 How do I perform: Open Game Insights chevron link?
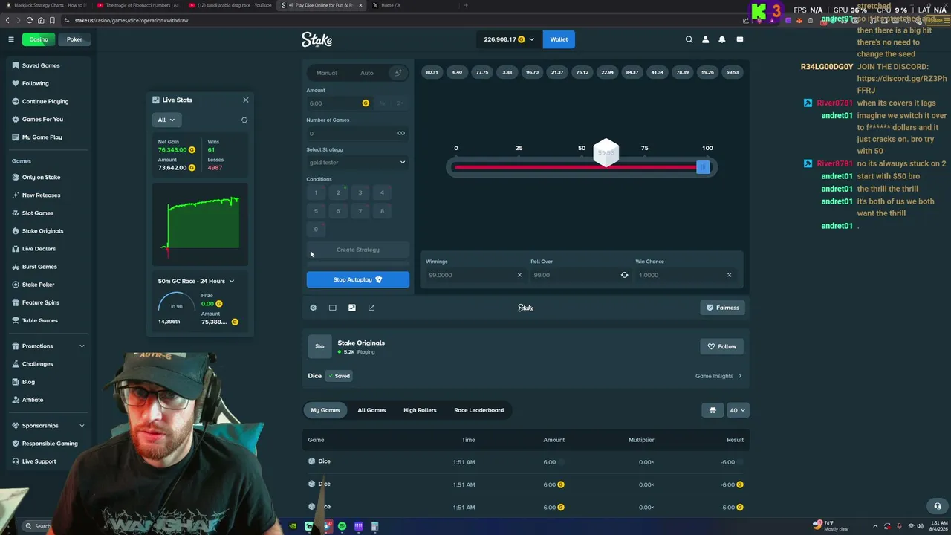[x=718, y=376]
